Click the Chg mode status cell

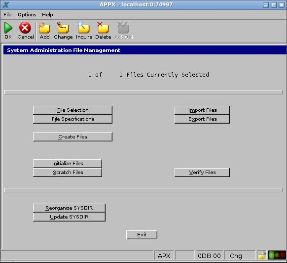point(240,256)
